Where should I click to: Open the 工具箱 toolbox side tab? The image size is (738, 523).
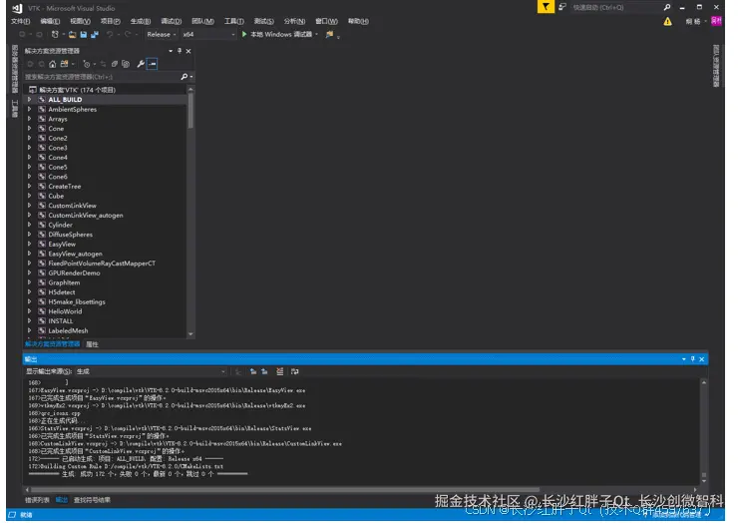[15, 109]
